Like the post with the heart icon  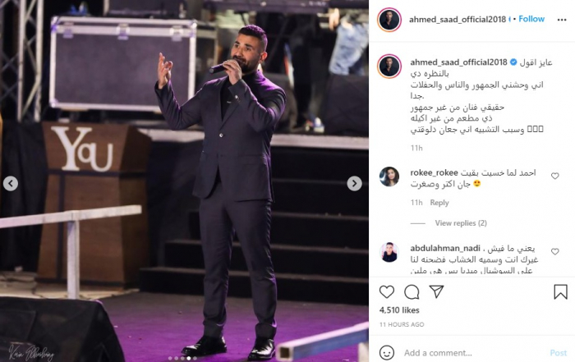(387, 291)
